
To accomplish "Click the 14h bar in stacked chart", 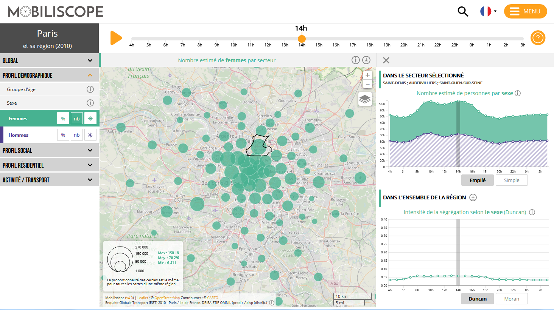I will (458, 134).
